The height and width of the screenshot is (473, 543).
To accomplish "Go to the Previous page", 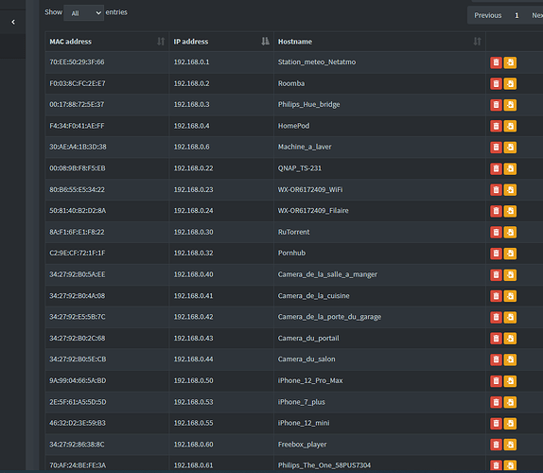I will (487, 15).
